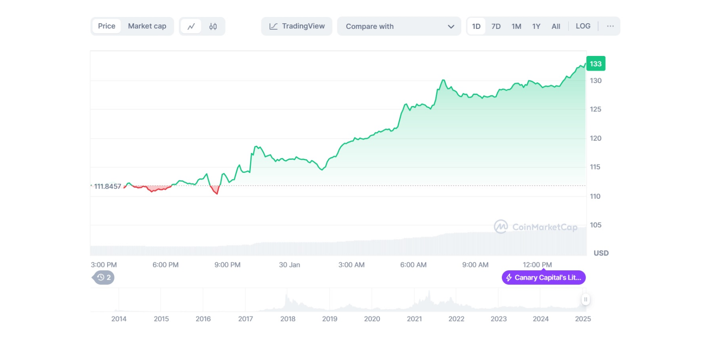The height and width of the screenshot is (339, 712).
Task: Click the 30 Jan date axis label
Action: tap(289, 265)
